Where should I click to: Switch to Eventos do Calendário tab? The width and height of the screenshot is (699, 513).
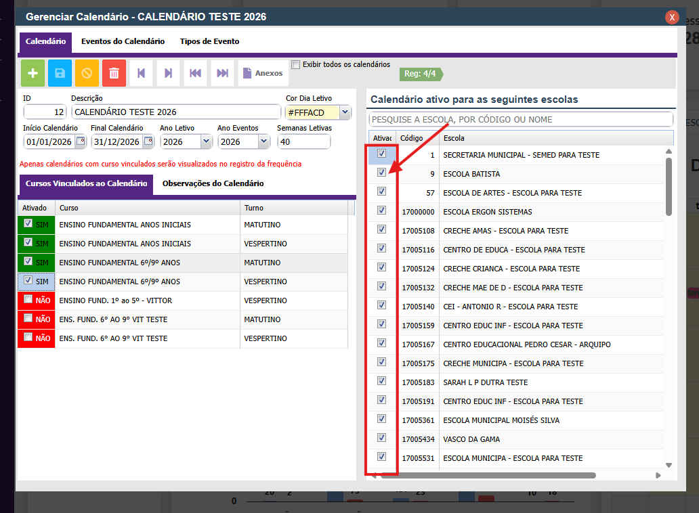123,41
